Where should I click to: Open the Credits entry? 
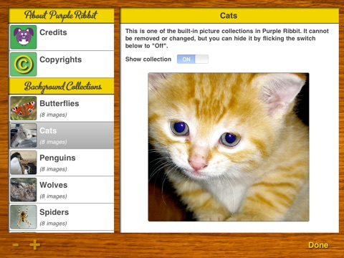click(62, 37)
